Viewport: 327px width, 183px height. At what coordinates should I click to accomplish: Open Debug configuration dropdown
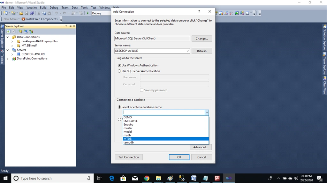pos(101,13)
